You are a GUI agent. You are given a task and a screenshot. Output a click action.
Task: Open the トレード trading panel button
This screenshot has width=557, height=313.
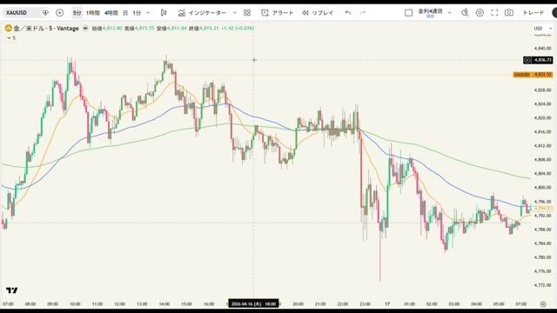(533, 13)
